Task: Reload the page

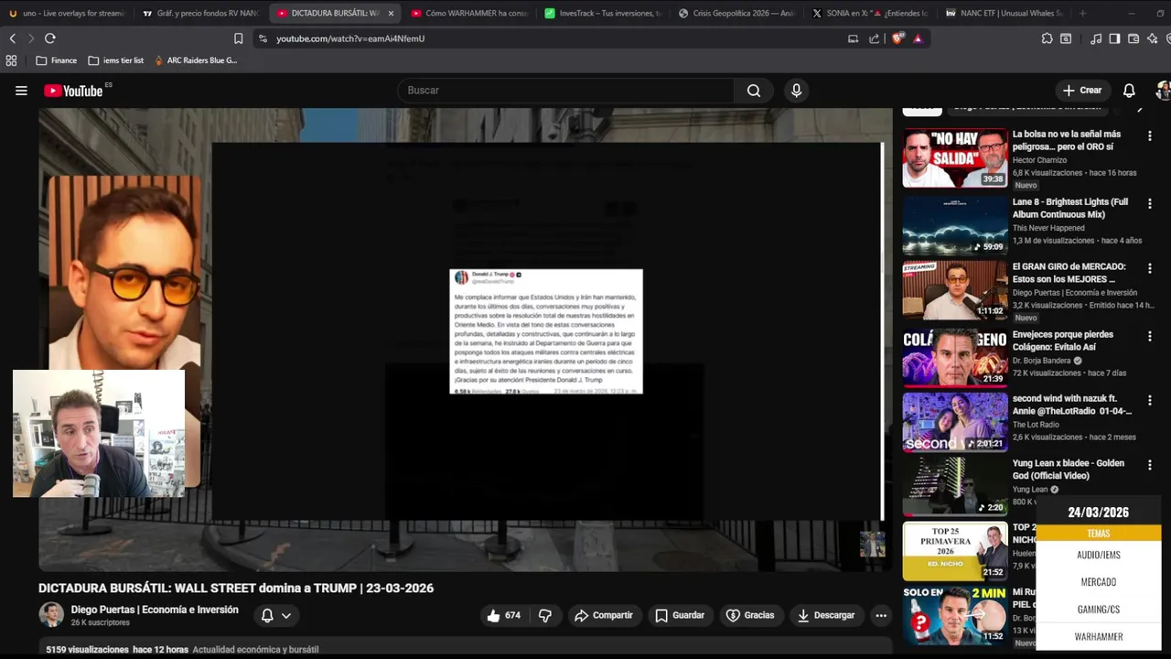Action: point(50,38)
